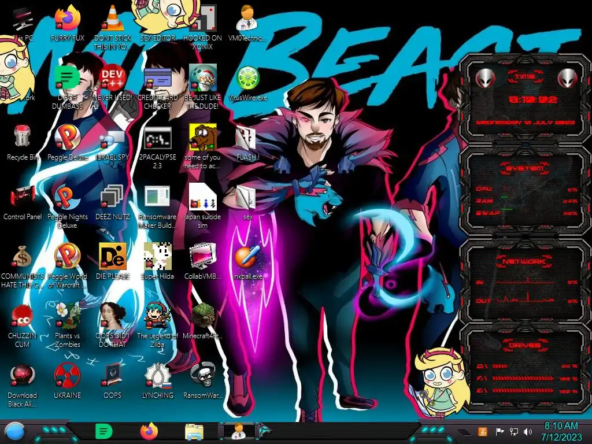
Task: Click the volume speaker tray icon
Action: 528,431
